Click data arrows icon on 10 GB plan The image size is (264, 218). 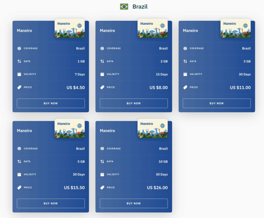102,162
